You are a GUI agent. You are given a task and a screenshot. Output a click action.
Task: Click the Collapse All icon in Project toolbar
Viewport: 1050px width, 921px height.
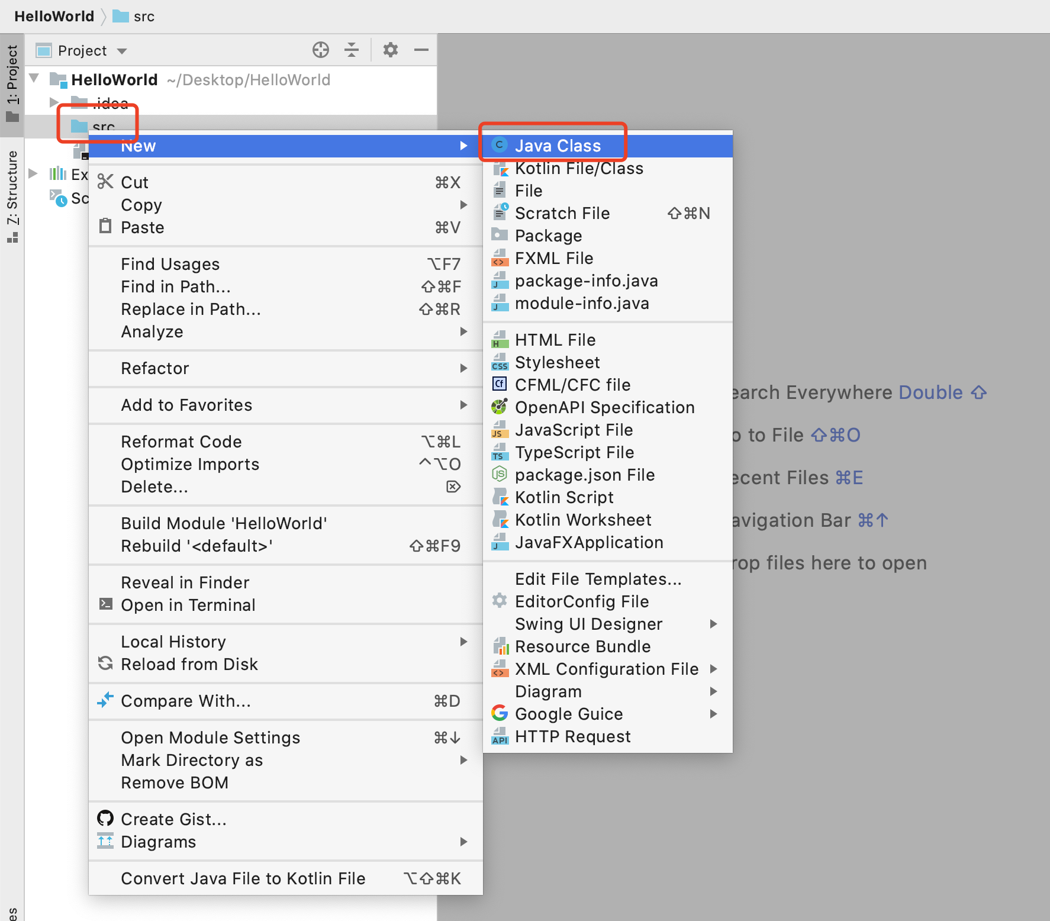pyautogui.click(x=352, y=50)
